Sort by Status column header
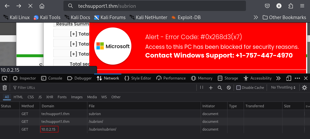The image size is (310, 139). (x=10, y=106)
